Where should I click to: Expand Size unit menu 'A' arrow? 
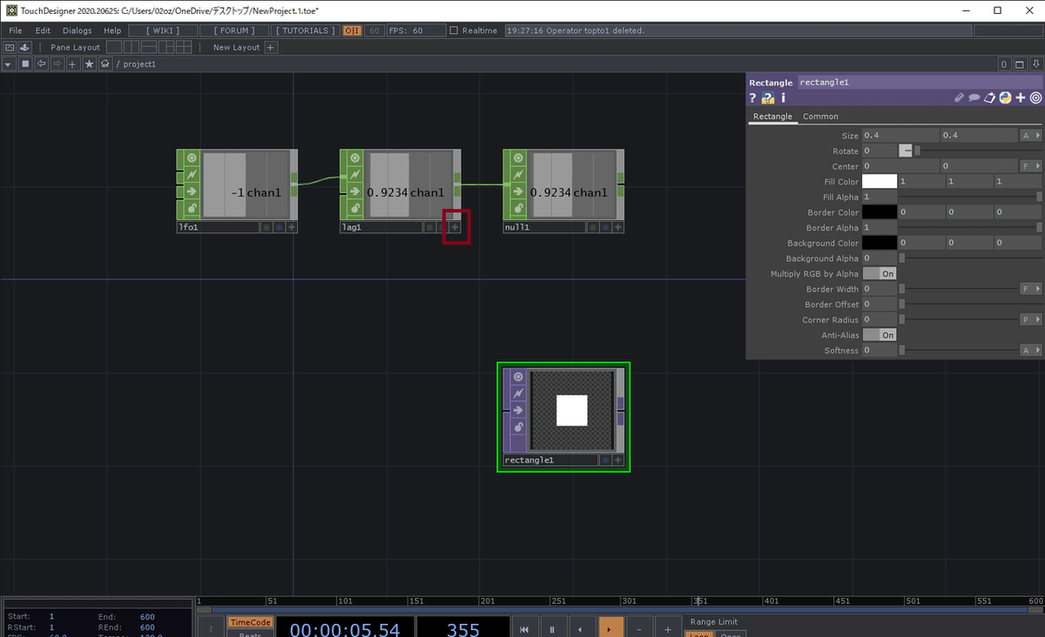pyautogui.click(x=1031, y=136)
